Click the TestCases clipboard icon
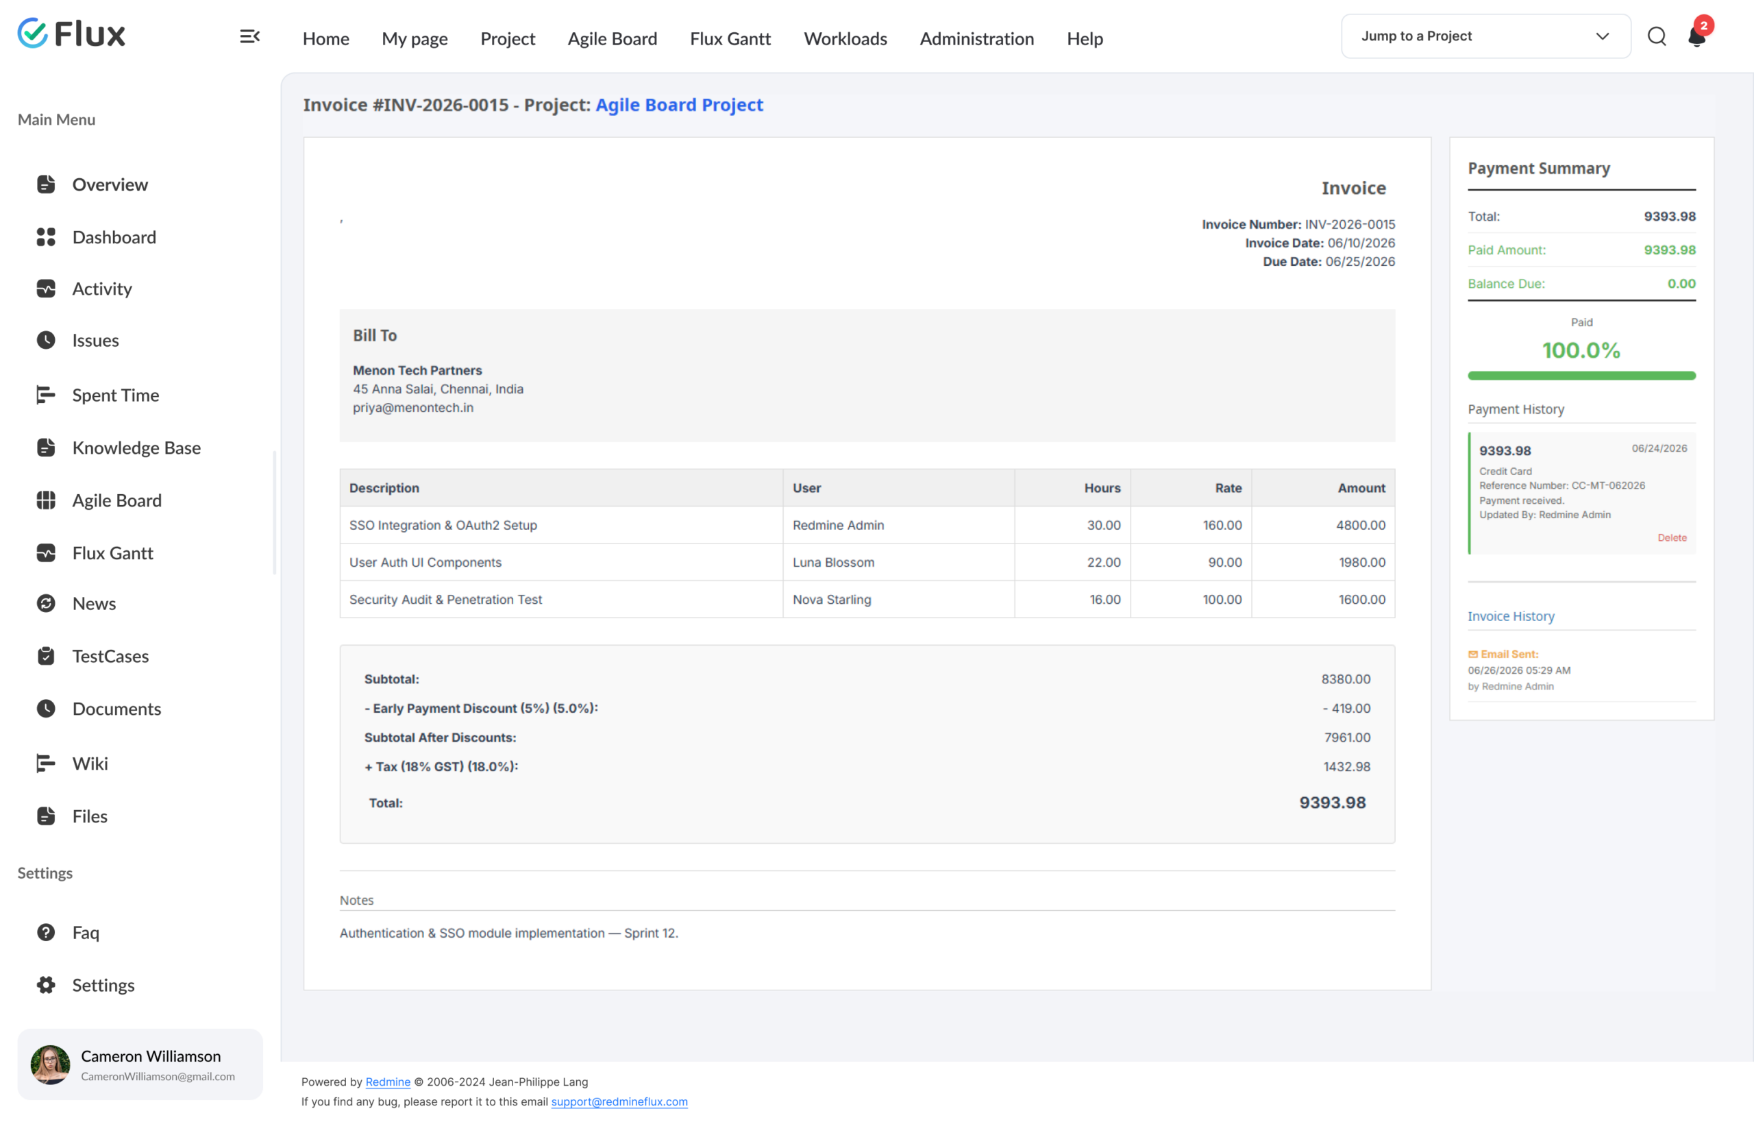The height and width of the screenshot is (1122, 1754). pyautogui.click(x=46, y=656)
